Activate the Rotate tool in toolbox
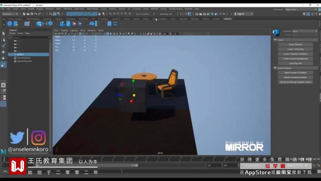Viewport: 321px width, 181px height. [4, 58]
